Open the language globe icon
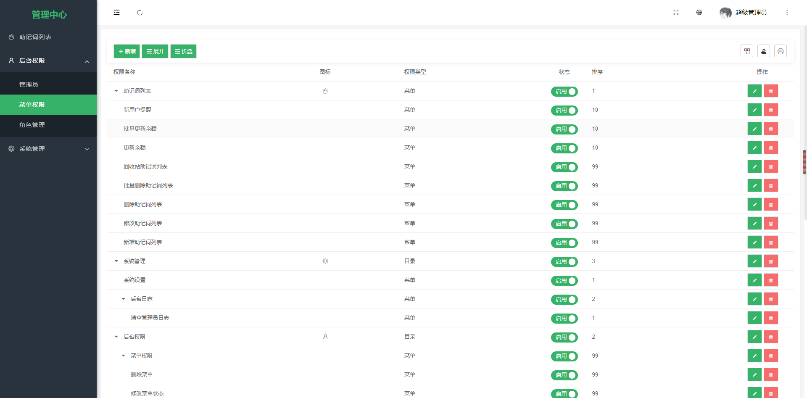The width and height of the screenshot is (807, 398). click(x=699, y=13)
